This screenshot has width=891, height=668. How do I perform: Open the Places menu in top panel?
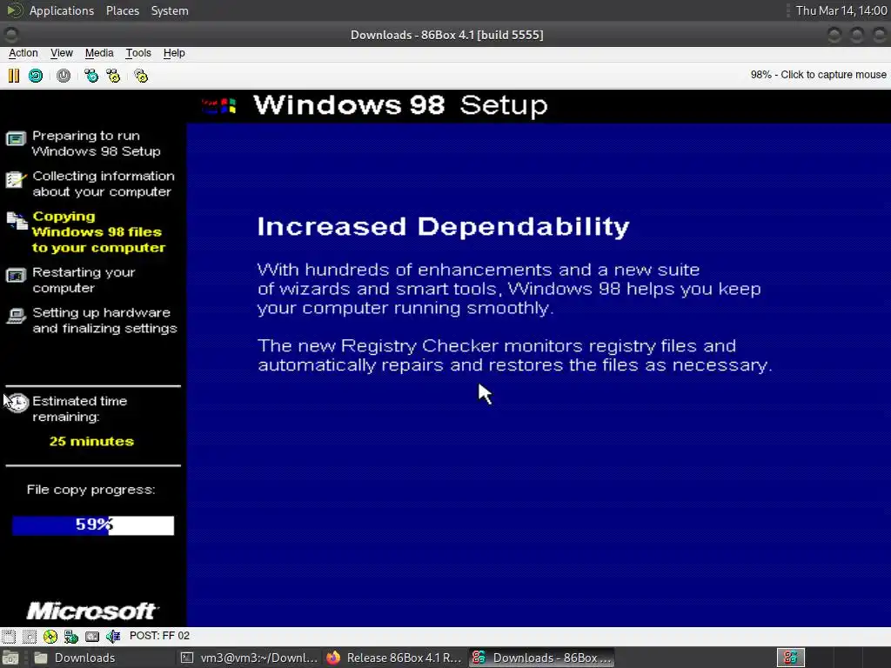point(122,10)
